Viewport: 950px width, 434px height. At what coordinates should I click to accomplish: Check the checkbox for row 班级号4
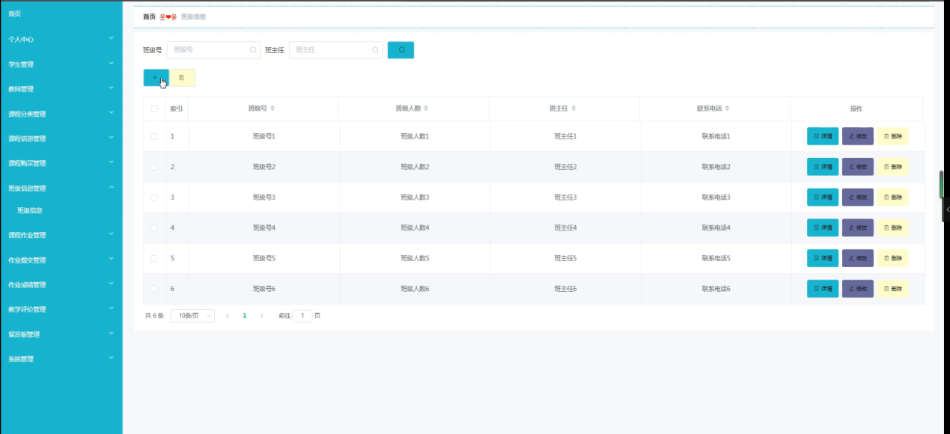(154, 227)
